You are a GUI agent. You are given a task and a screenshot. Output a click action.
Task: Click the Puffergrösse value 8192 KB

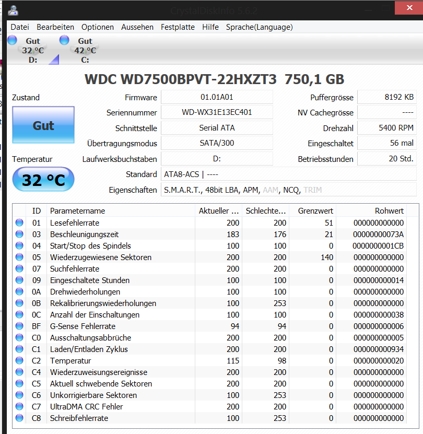(x=387, y=97)
